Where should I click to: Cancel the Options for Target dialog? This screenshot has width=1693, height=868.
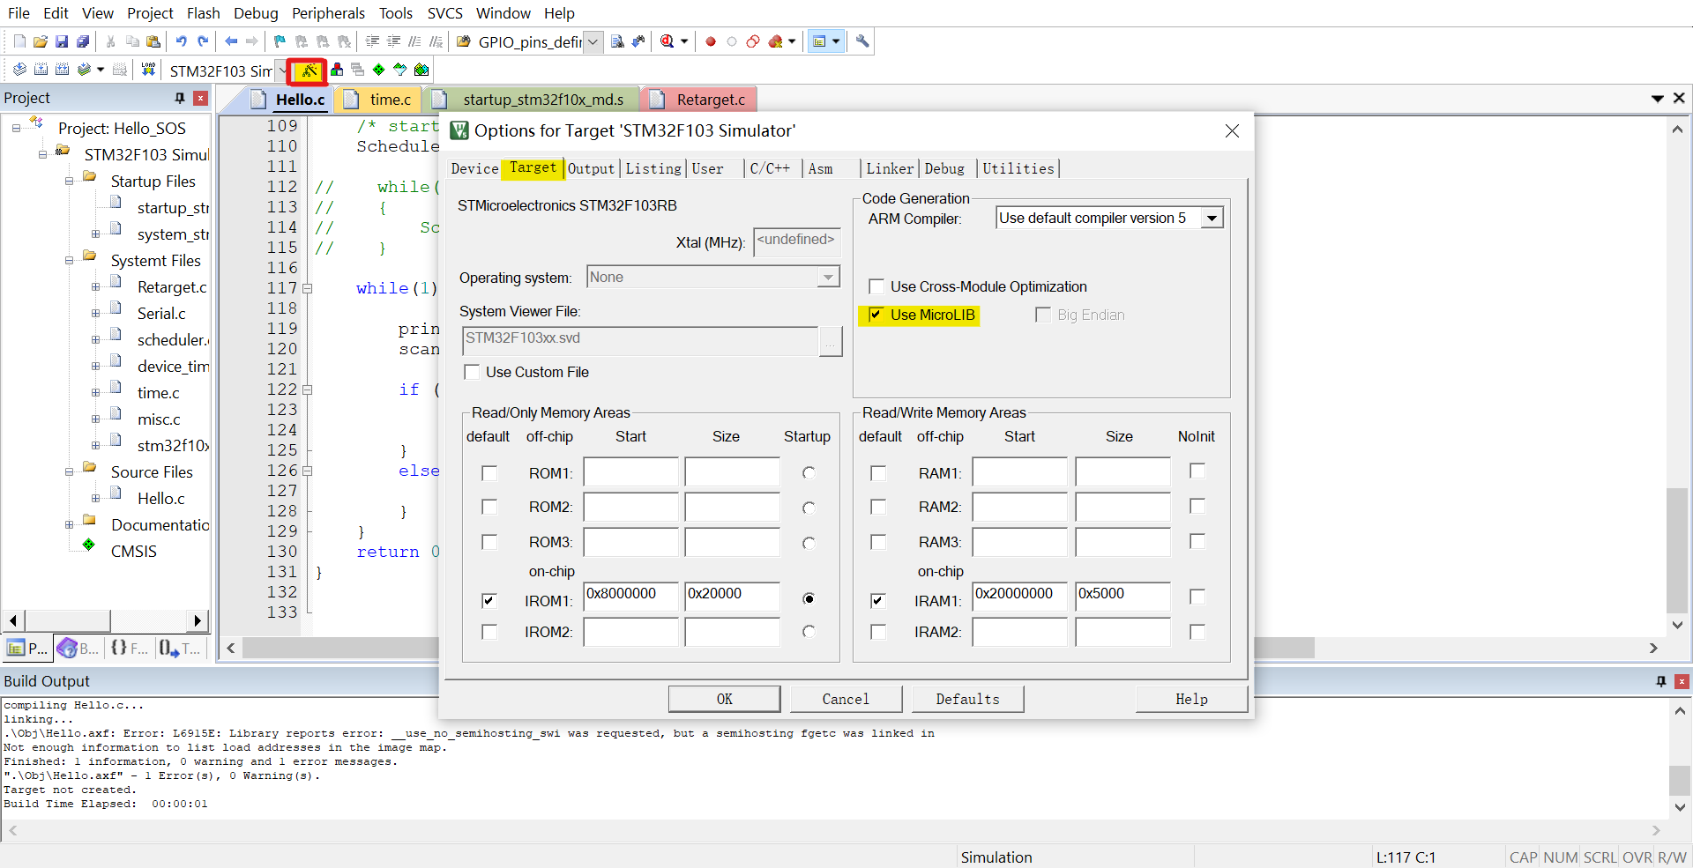click(846, 699)
